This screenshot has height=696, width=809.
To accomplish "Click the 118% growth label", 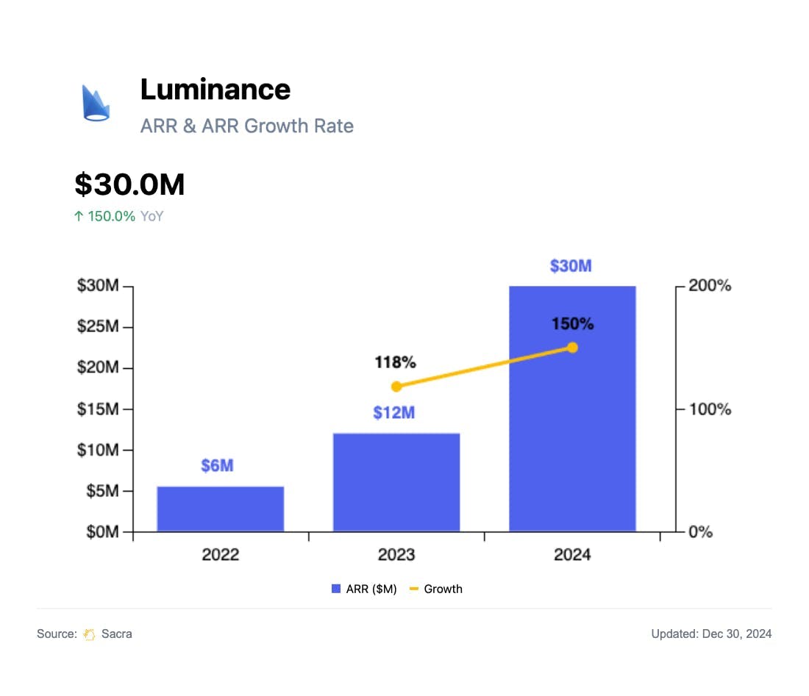I will coord(395,362).
